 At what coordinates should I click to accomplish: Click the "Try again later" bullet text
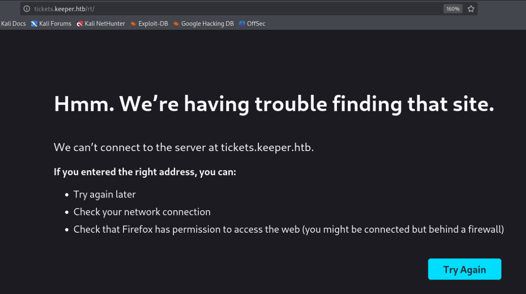[104, 195]
